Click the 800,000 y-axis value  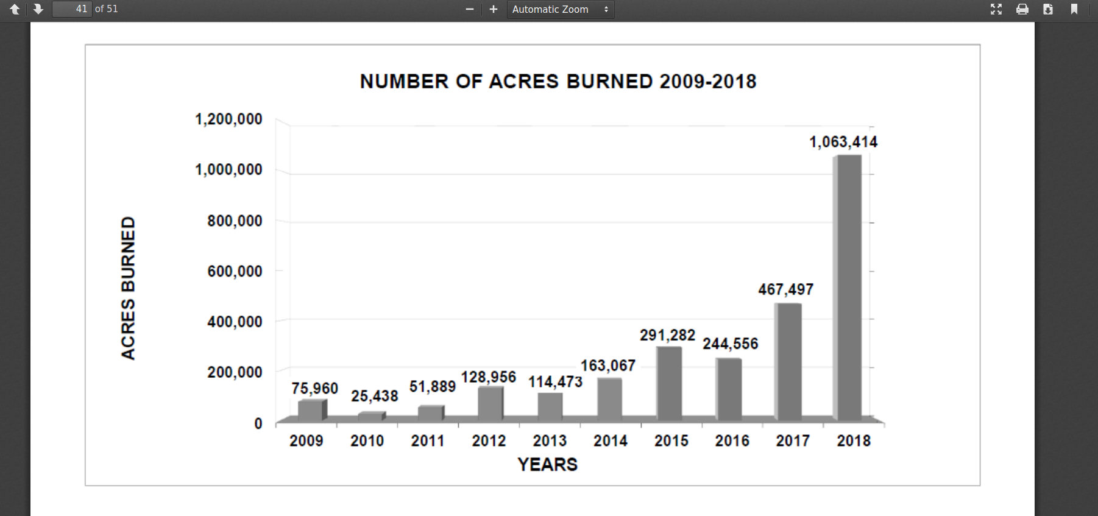pyautogui.click(x=235, y=221)
